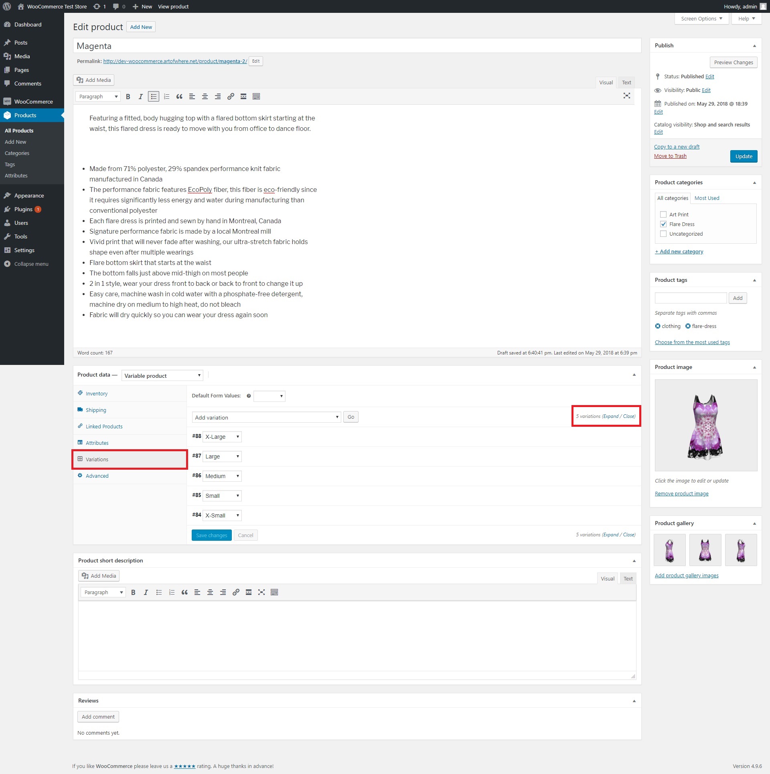Click Collapse menu in sidebar

(x=32, y=264)
